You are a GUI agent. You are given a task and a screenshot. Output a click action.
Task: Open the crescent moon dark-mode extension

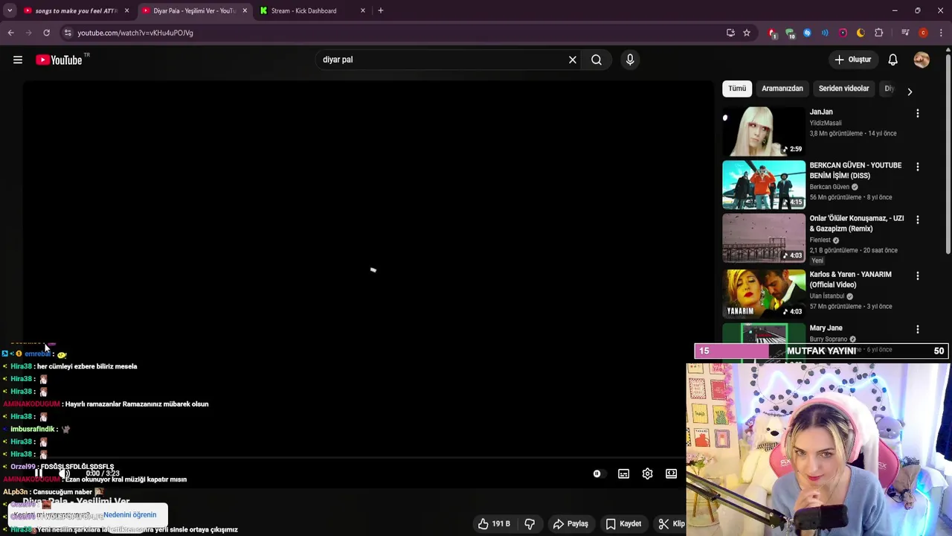coord(861,33)
